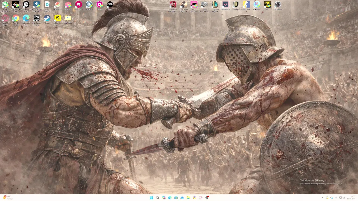Open Microsoft Edge desktop shortcut

(26, 20)
